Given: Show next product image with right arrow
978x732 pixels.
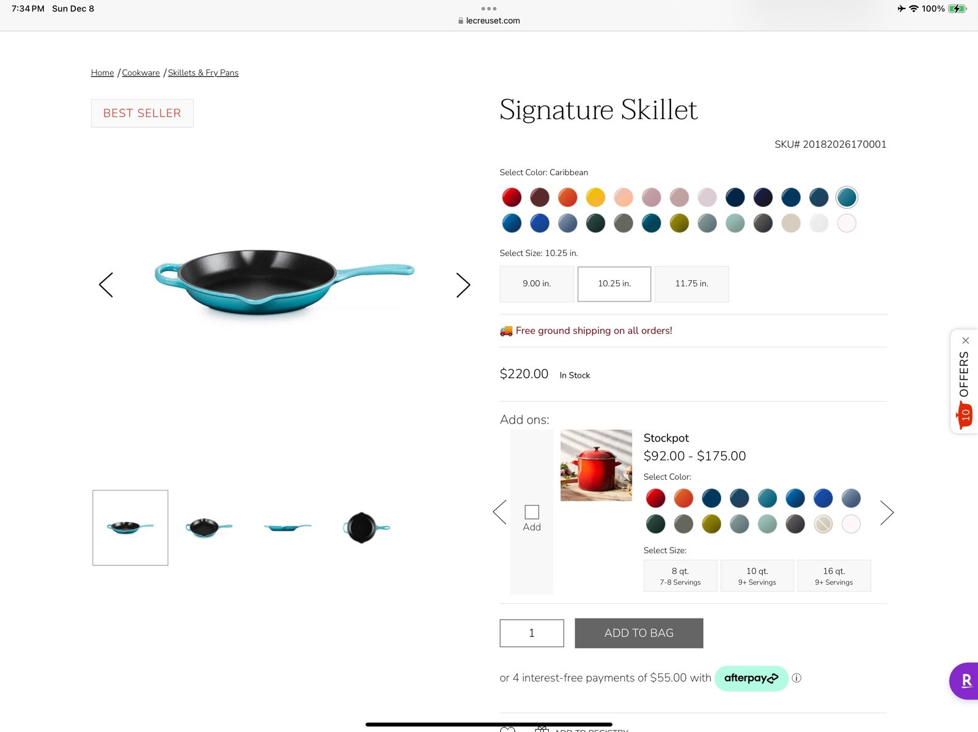Looking at the screenshot, I should (x=463, y=285).
